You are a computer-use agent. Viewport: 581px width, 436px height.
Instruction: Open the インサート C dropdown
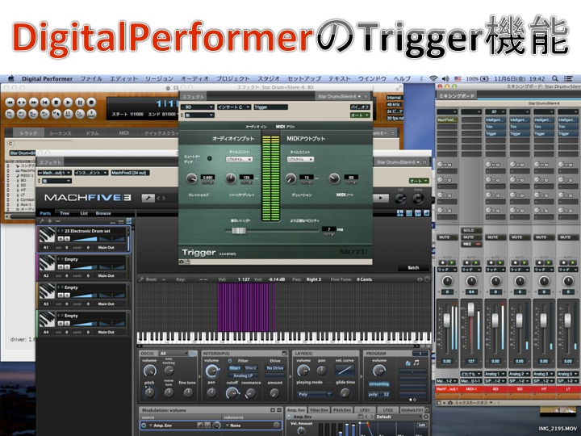[233, 107]
